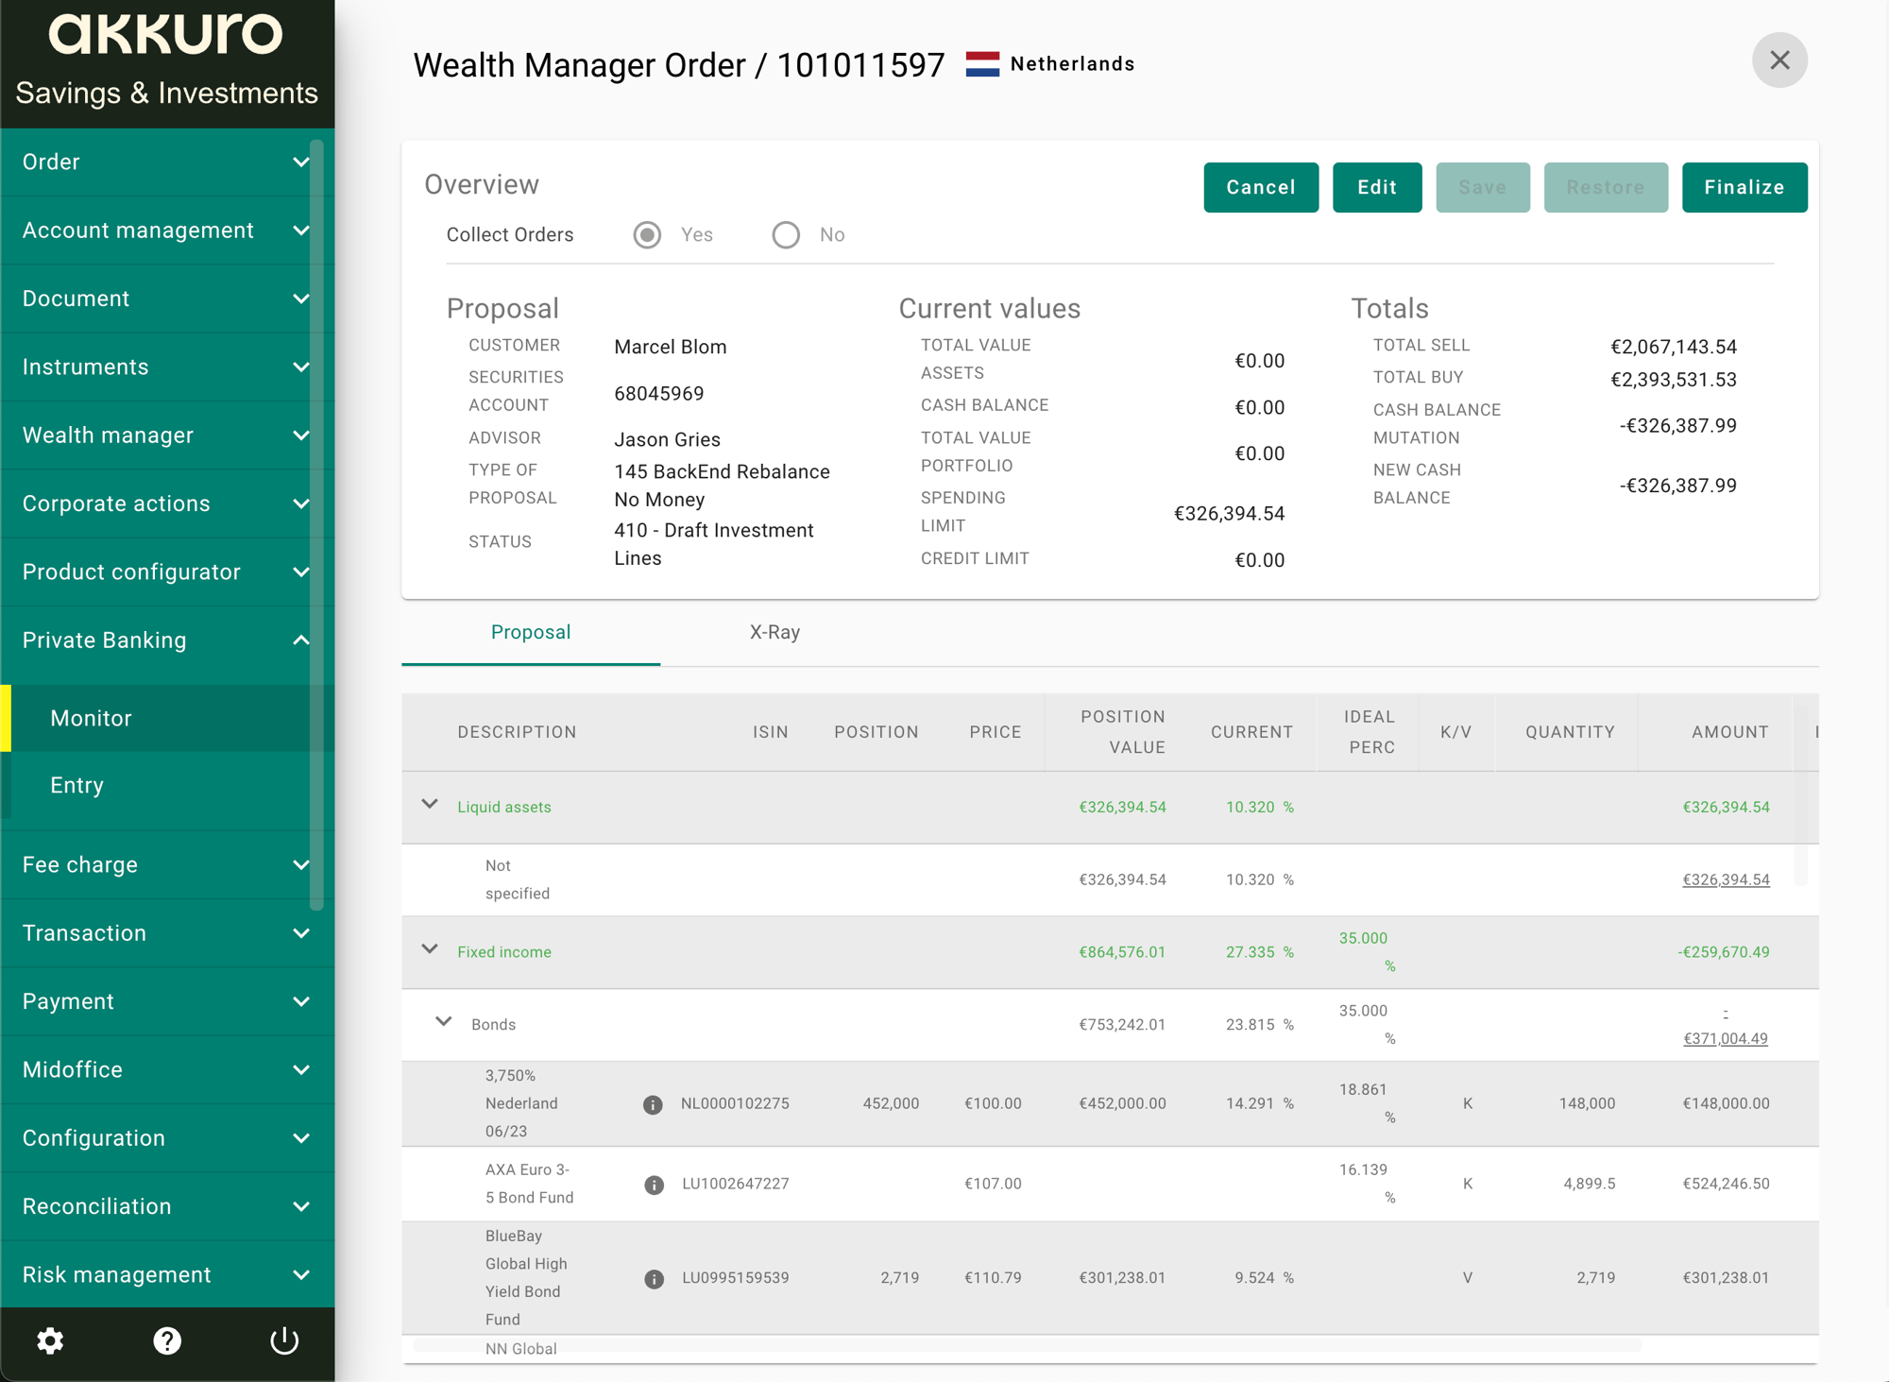Click the table horizontal scrollbar

(x=1027, y=1344)
